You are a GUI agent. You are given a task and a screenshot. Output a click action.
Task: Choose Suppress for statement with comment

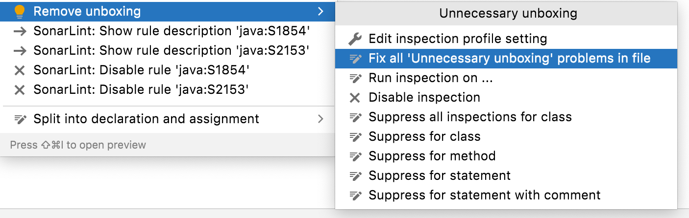(x=506, y=196)
